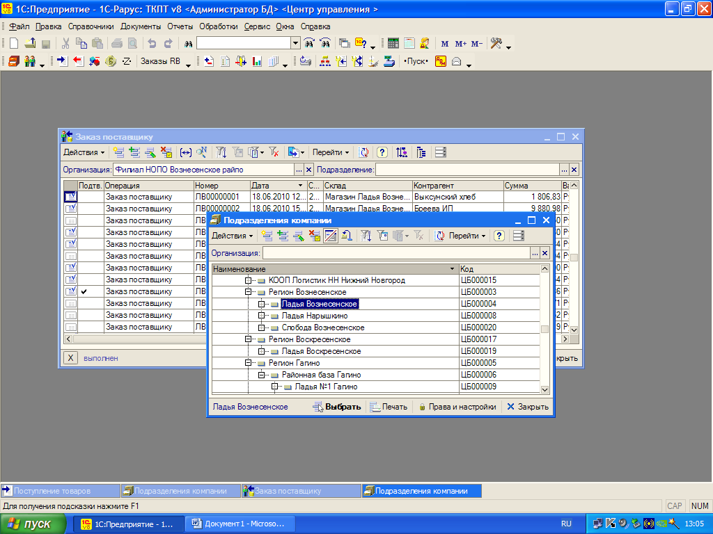This screenshot has width=713, height=534.
Task: Click the New document icon in main toolbar
Action: (14, 44)
